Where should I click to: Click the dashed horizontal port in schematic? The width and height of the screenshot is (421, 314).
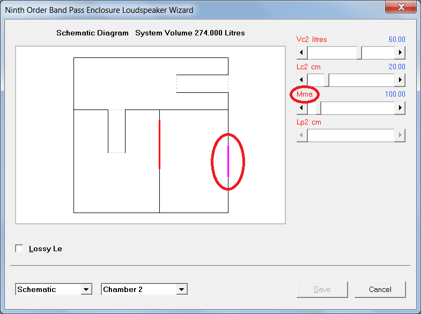pyautogui.click(x=202, y=84)
